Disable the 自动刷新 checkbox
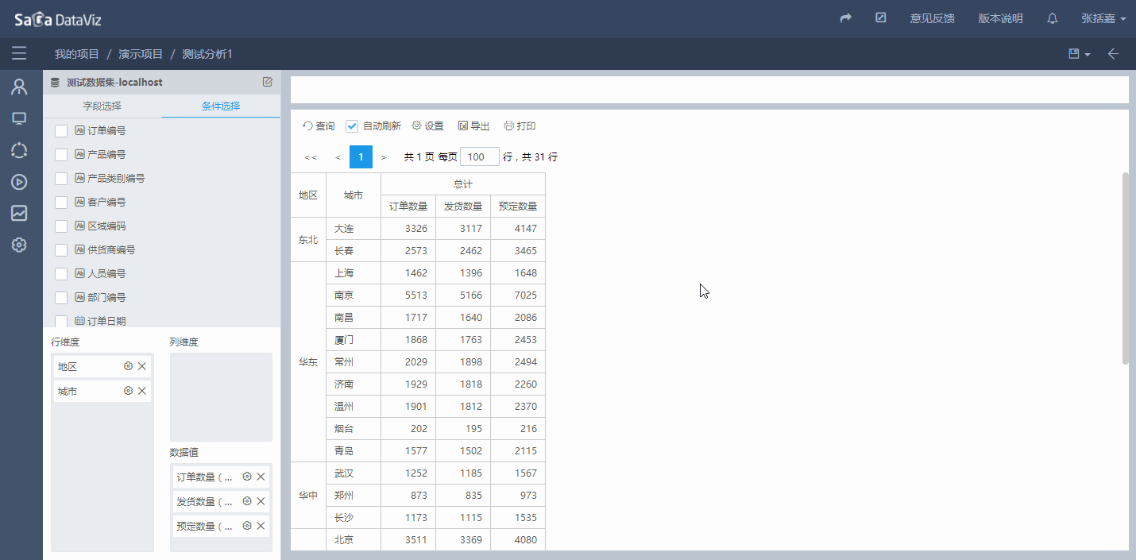The height and width of the screenshot is (560, 1136). tap(352, 126)
